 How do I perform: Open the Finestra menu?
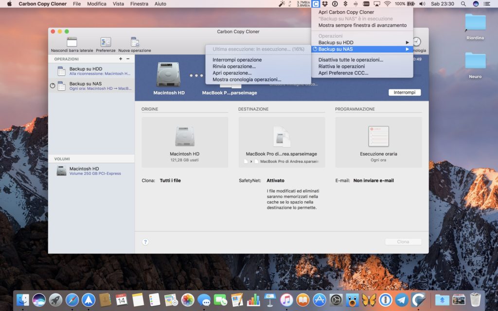pyautogui.click(x=139, y=4)
